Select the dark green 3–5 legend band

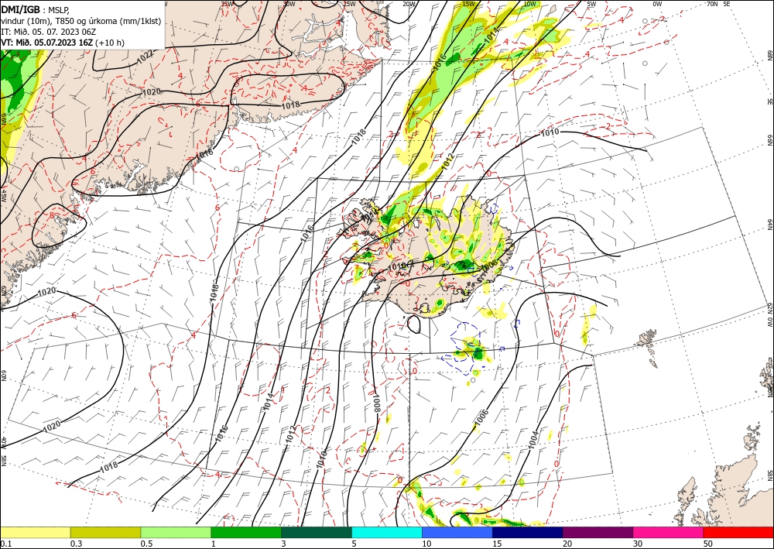(317, 532)
